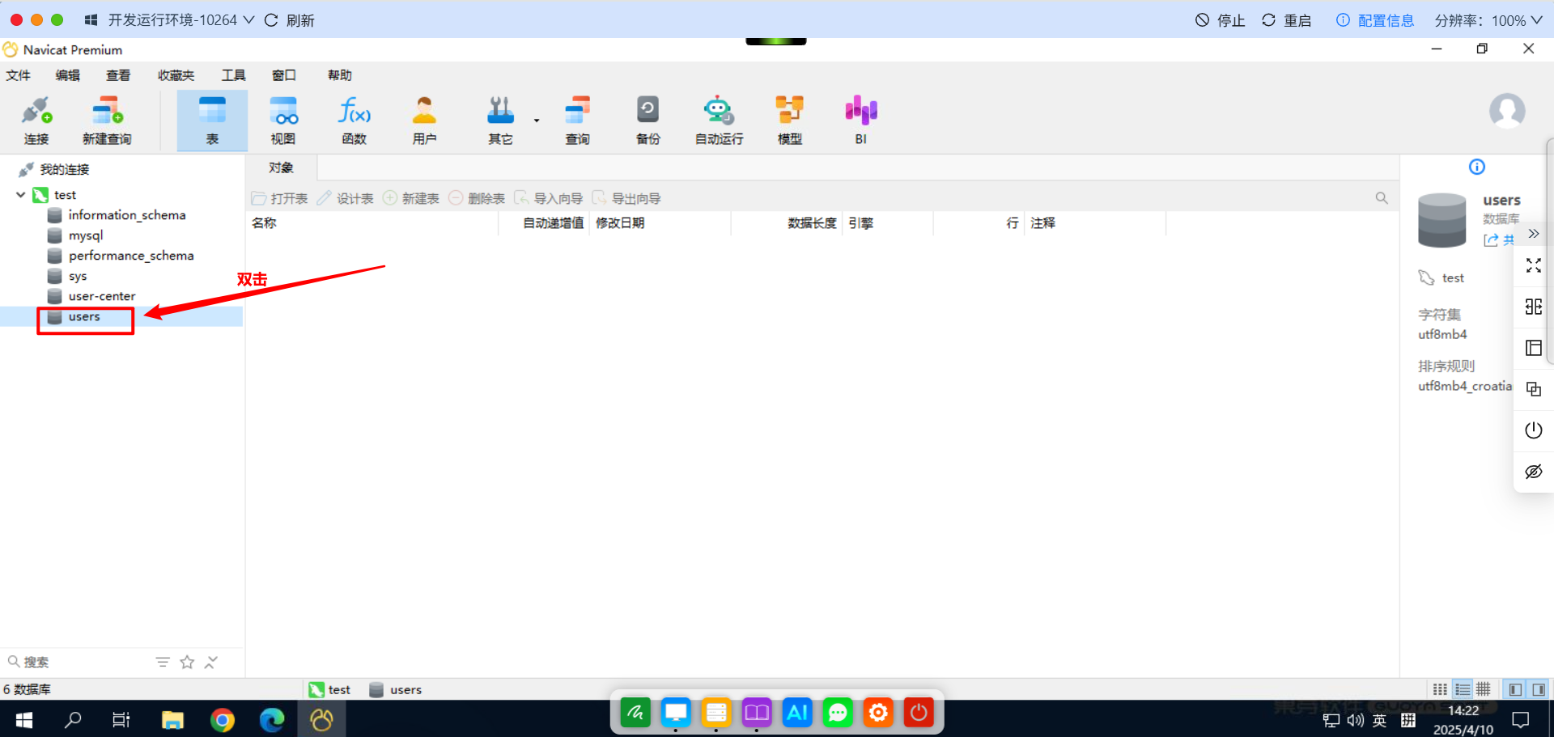Click the red power icon in the dock
Image resolution: width=1554 pixels, height=737 pixels.
[x=919, y=713]
